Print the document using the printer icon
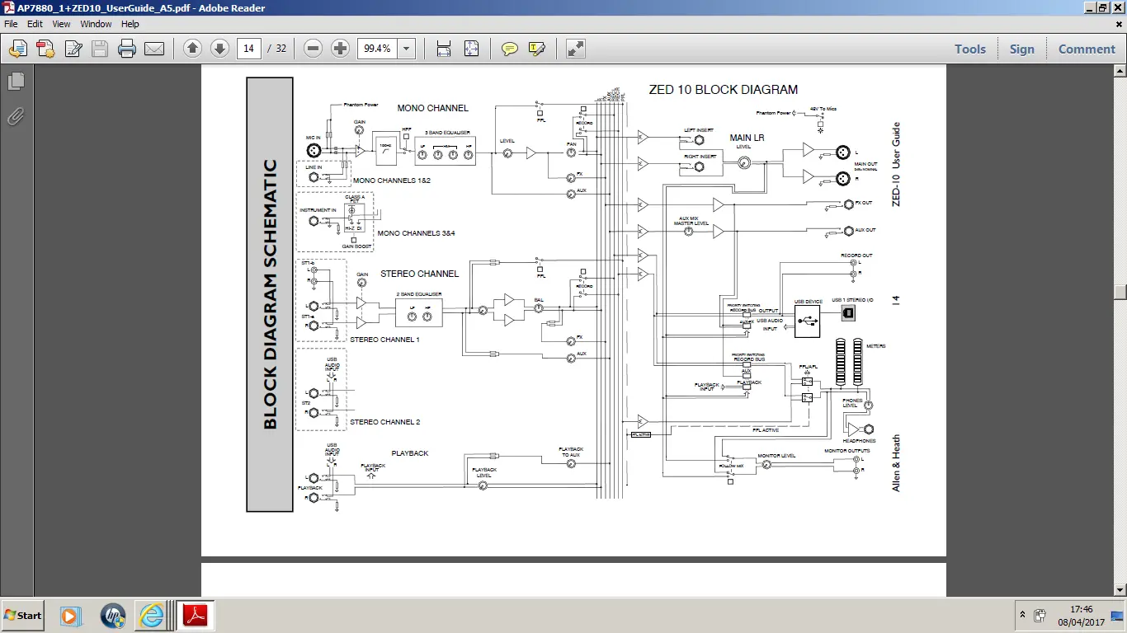 pyautogui.click(x=126, y=49)
